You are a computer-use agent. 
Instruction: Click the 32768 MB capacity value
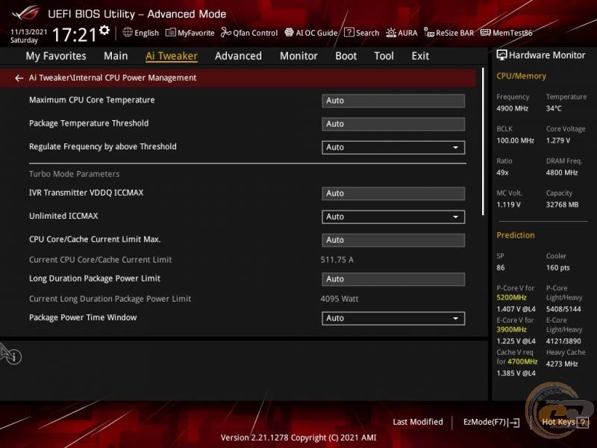[562, 205]
